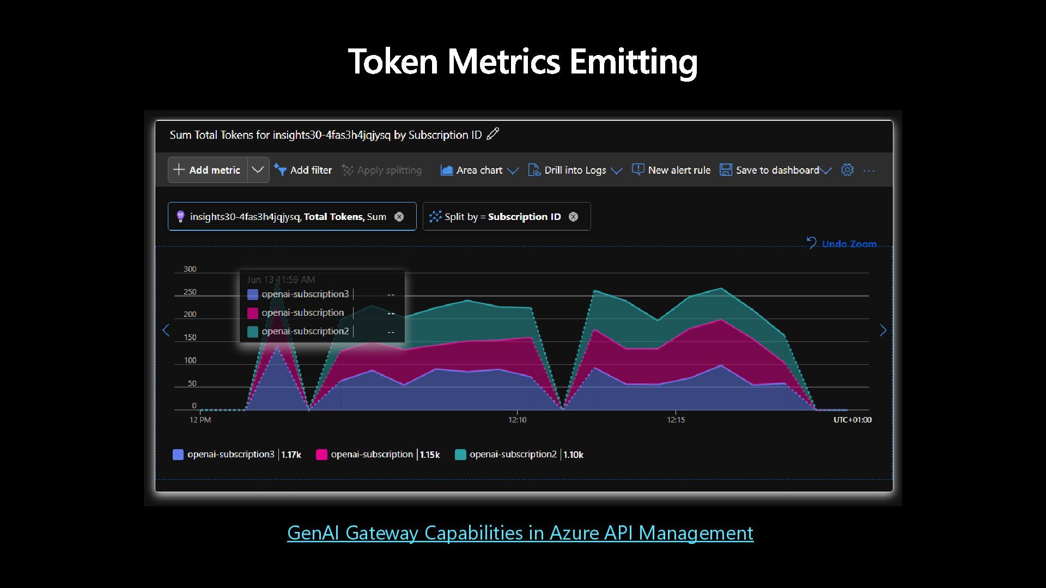Screen dimensions: 1046x588
Task: Click the teal openai-subscription2 color swatch
Action: 460,455
